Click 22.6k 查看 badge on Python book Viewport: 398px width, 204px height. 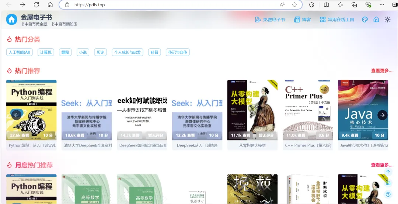(x=20, y=135)
